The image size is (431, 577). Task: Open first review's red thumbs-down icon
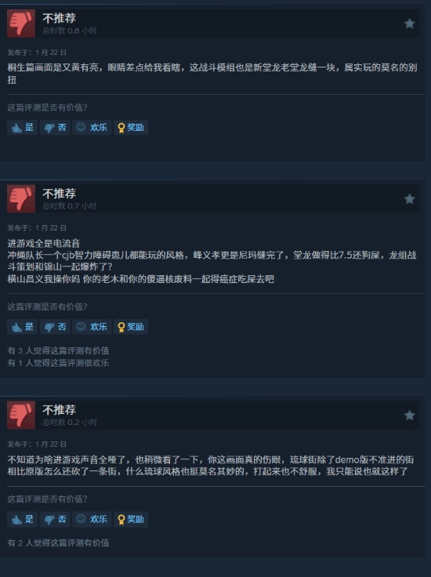pyautogui.click(x=21, y=24)
